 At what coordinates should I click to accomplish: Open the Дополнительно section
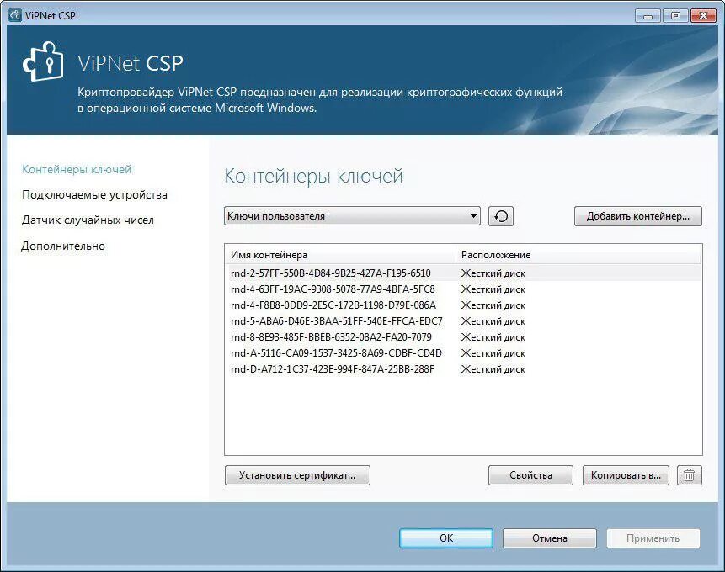63,246
